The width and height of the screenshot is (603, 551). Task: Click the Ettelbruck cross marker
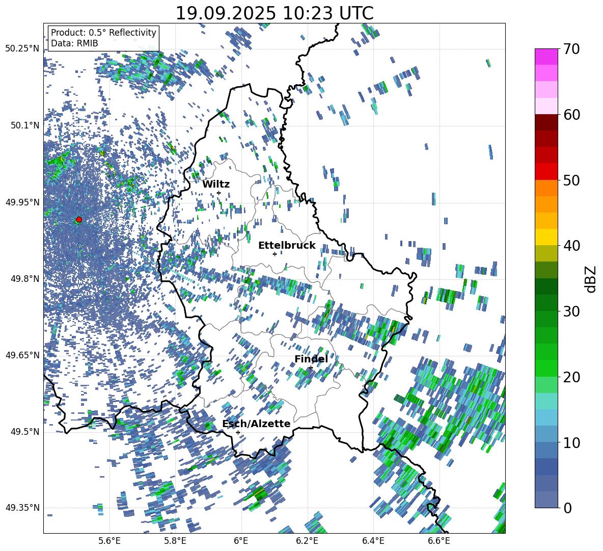point(275,254)
